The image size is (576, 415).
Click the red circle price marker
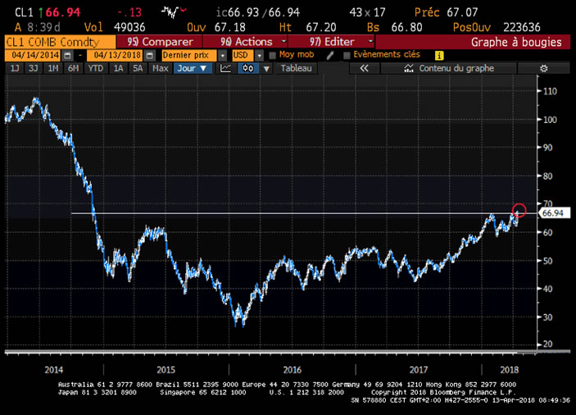pyautogui.click(x=519, y=210)
